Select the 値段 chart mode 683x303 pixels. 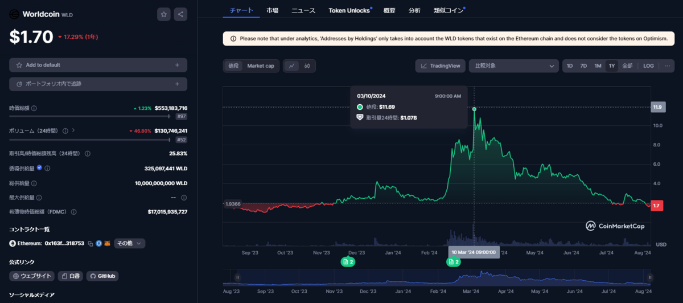coord(233,65)
